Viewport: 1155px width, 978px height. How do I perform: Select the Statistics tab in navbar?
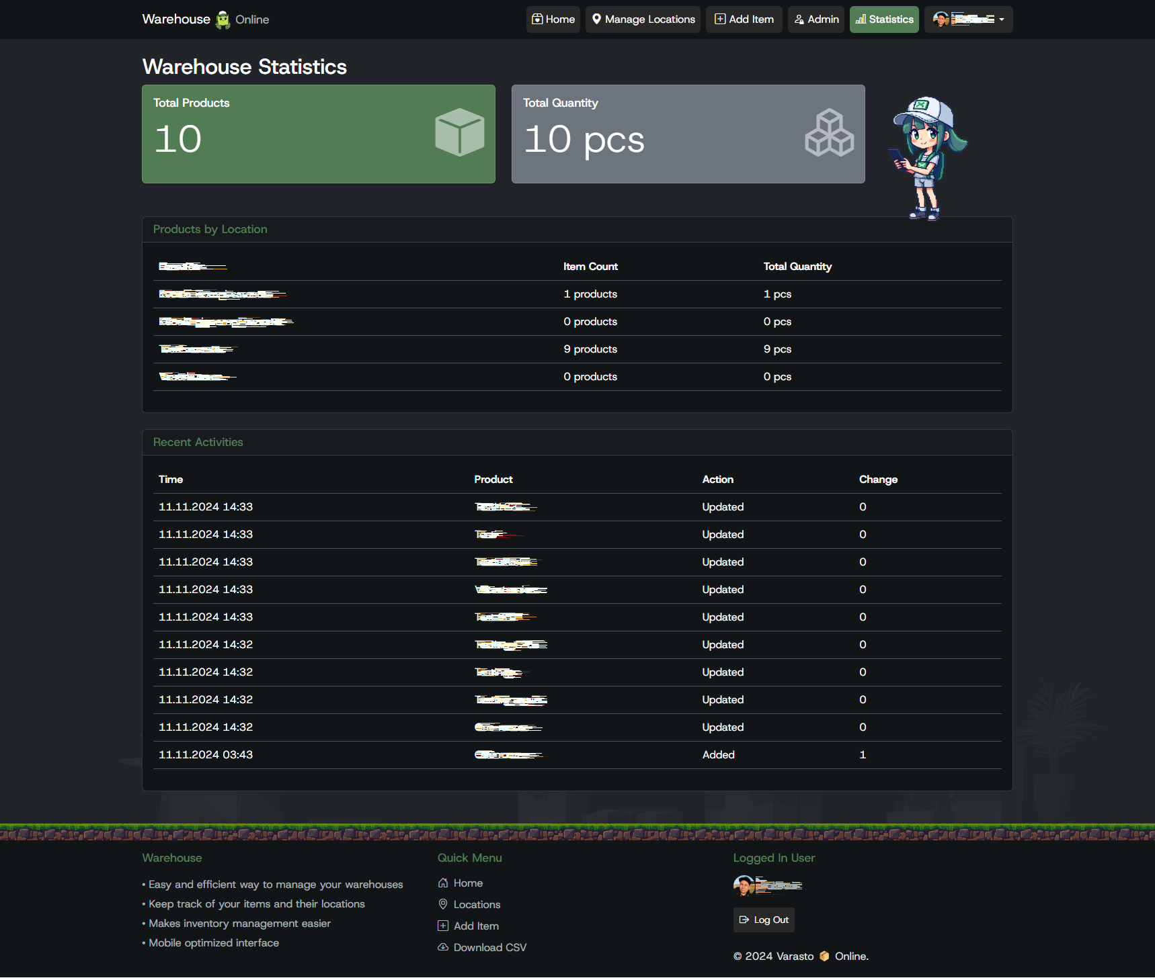click(x=884, y=19)
